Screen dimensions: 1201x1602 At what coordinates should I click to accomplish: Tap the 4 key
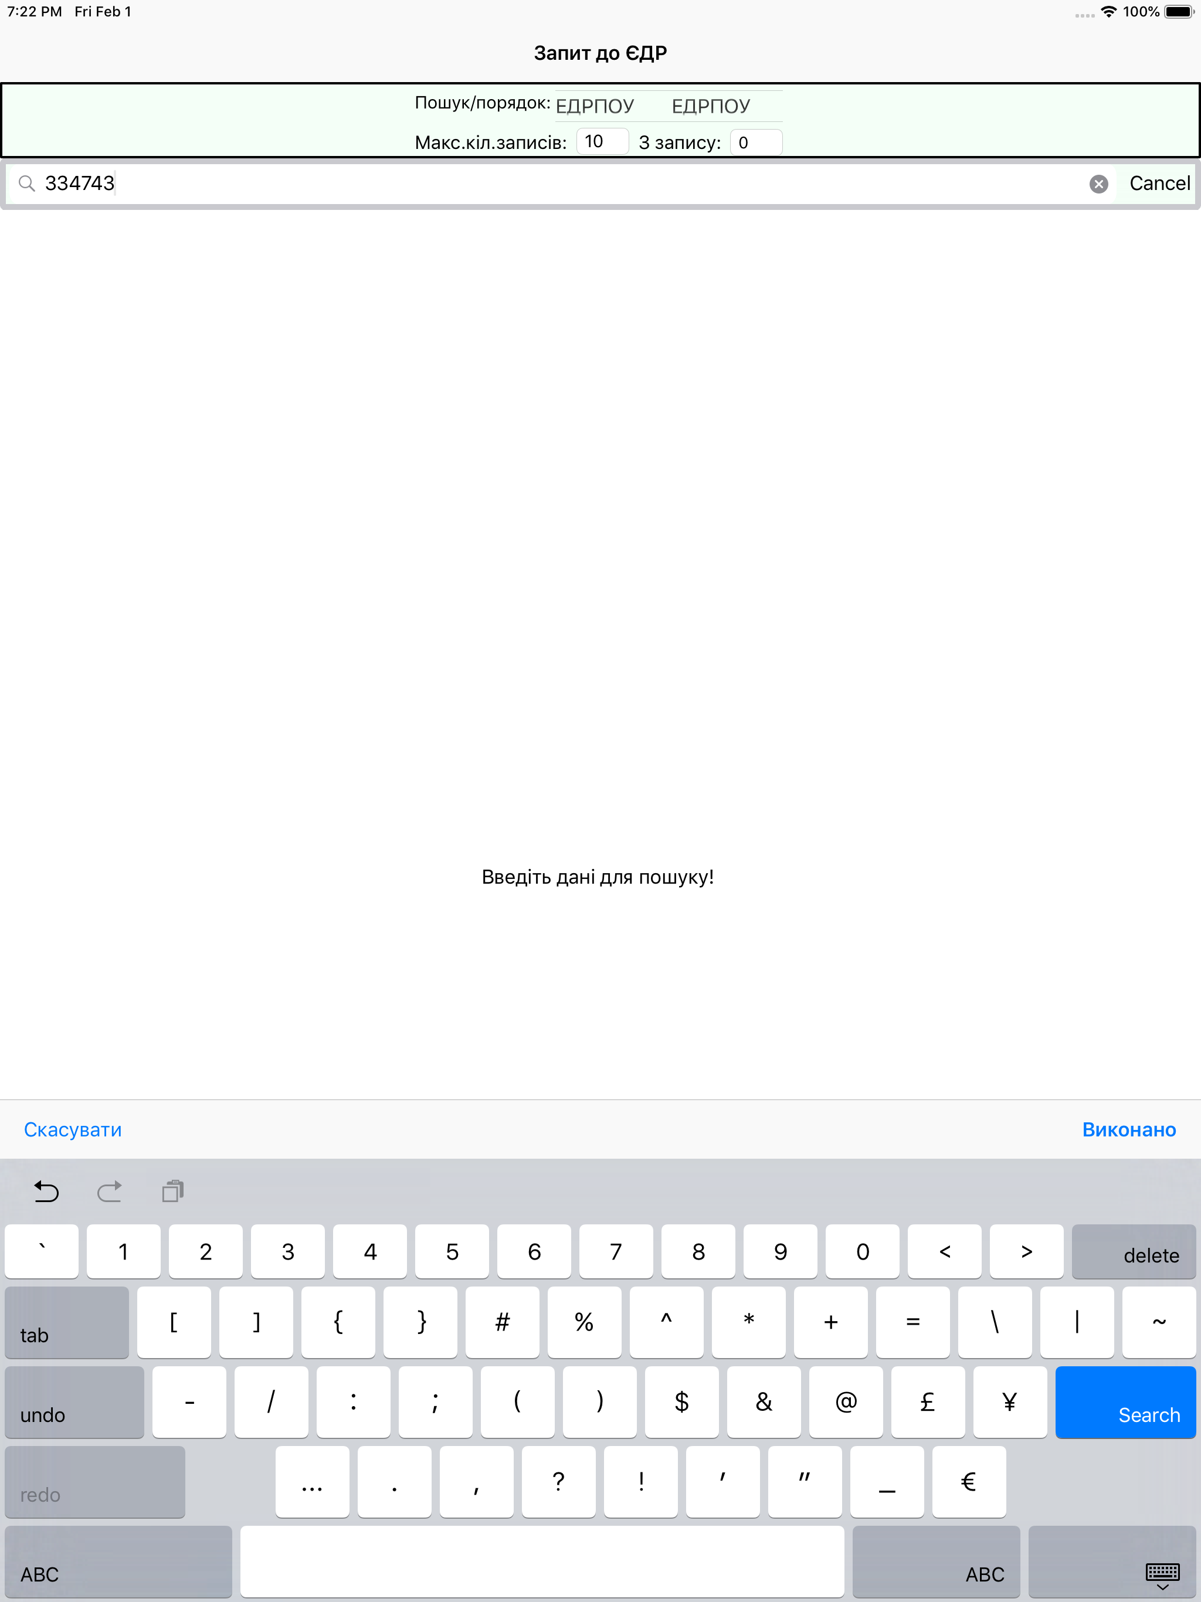[x=369, y=1251]
